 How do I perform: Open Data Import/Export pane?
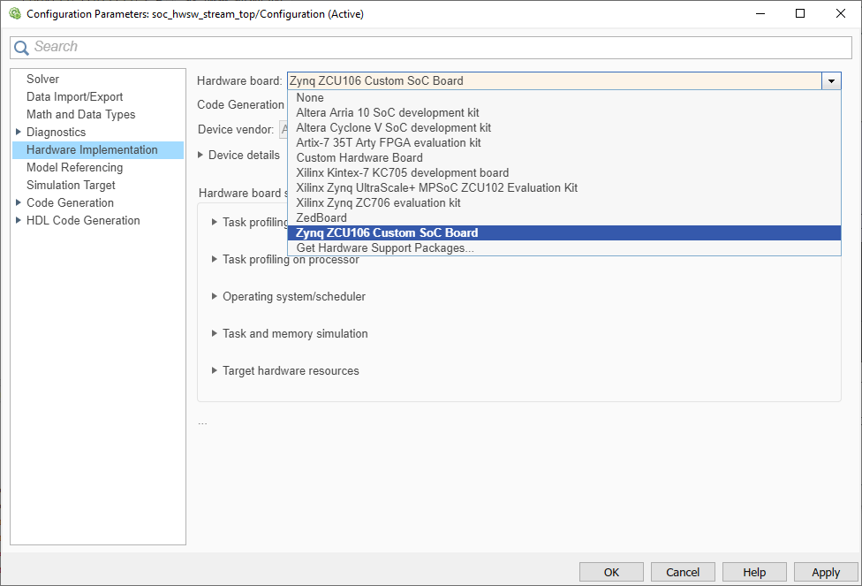[x=74, y=96]
